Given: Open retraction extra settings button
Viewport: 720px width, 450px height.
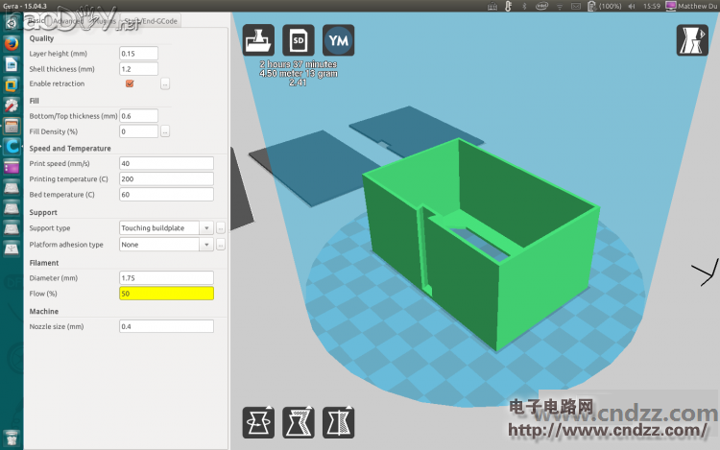Looking at the screenshot, I should [x=165, y=84].
